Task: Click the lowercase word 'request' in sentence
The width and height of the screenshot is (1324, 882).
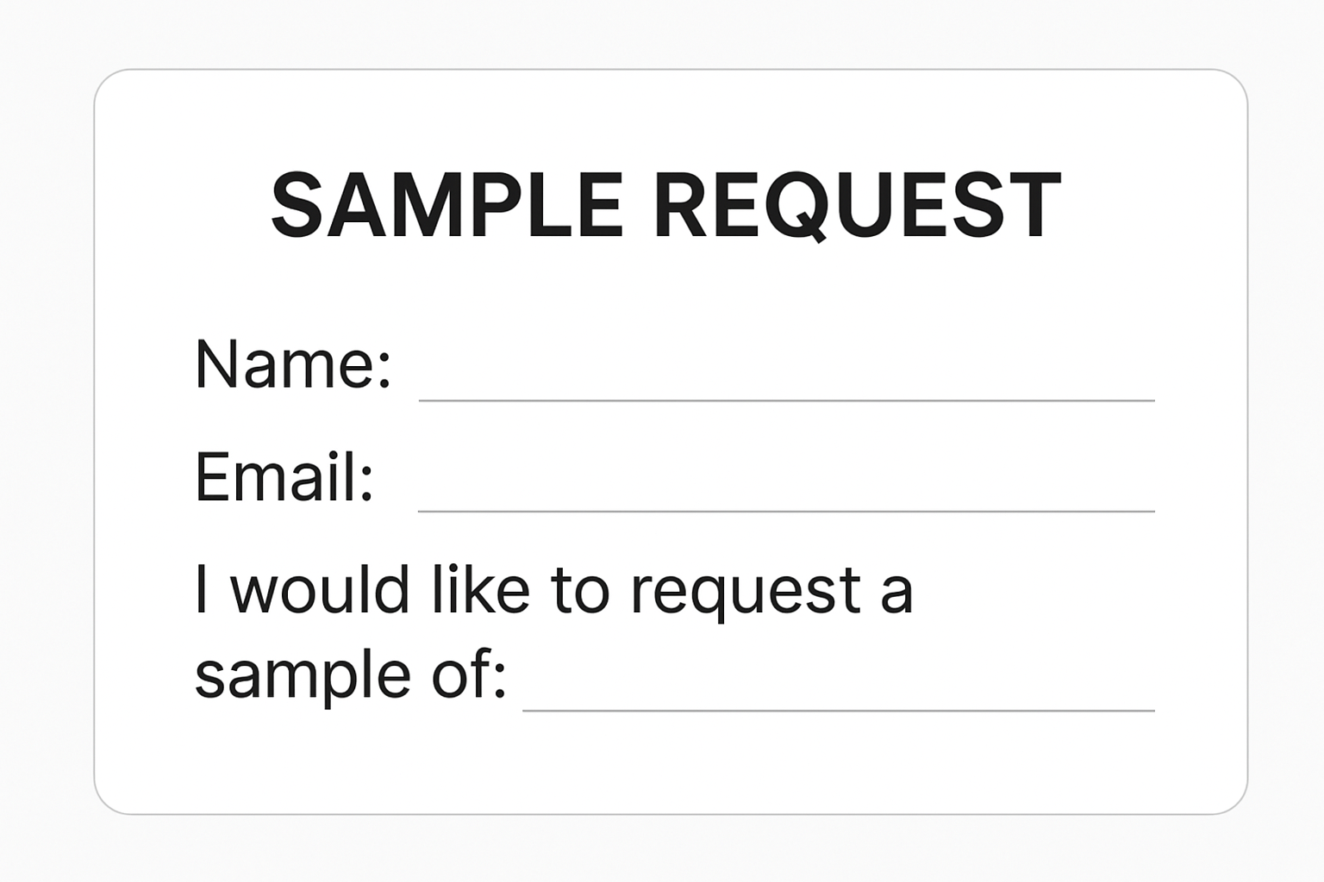Action: (746, 593)
